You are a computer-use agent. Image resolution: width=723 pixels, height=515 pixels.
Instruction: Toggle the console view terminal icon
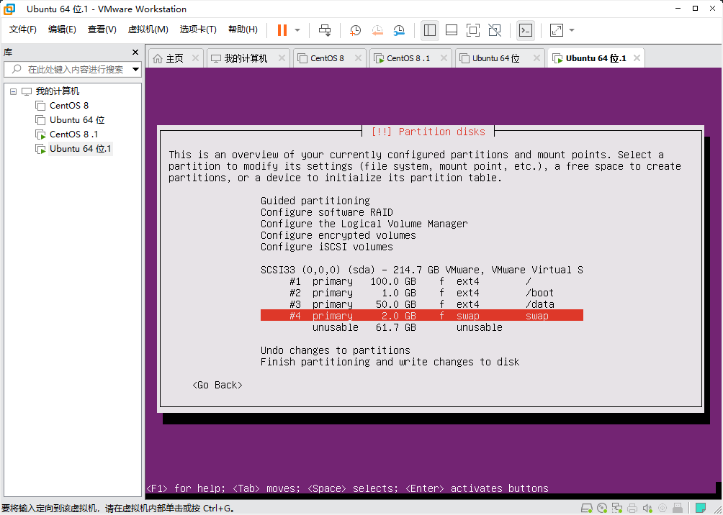(526, 30)
